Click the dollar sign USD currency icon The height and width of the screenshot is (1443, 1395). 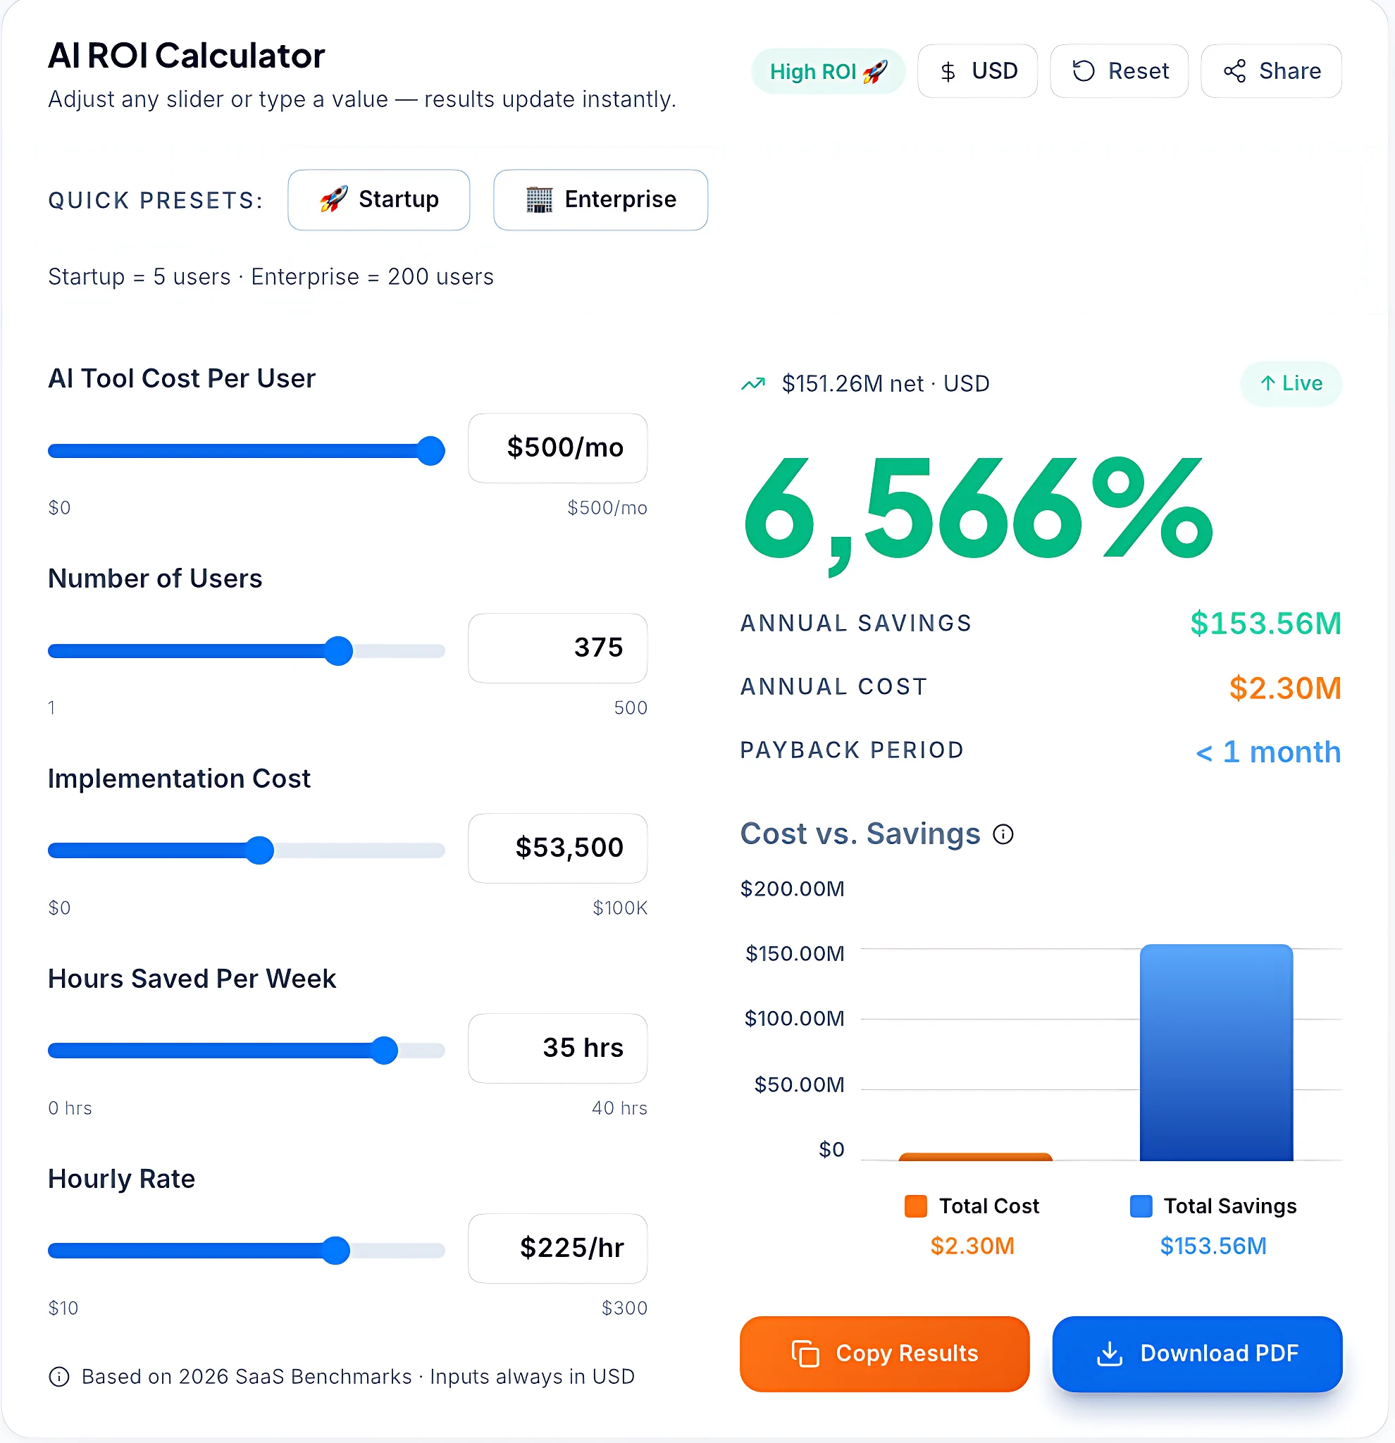pyautogui.click(x=949, y=70)
